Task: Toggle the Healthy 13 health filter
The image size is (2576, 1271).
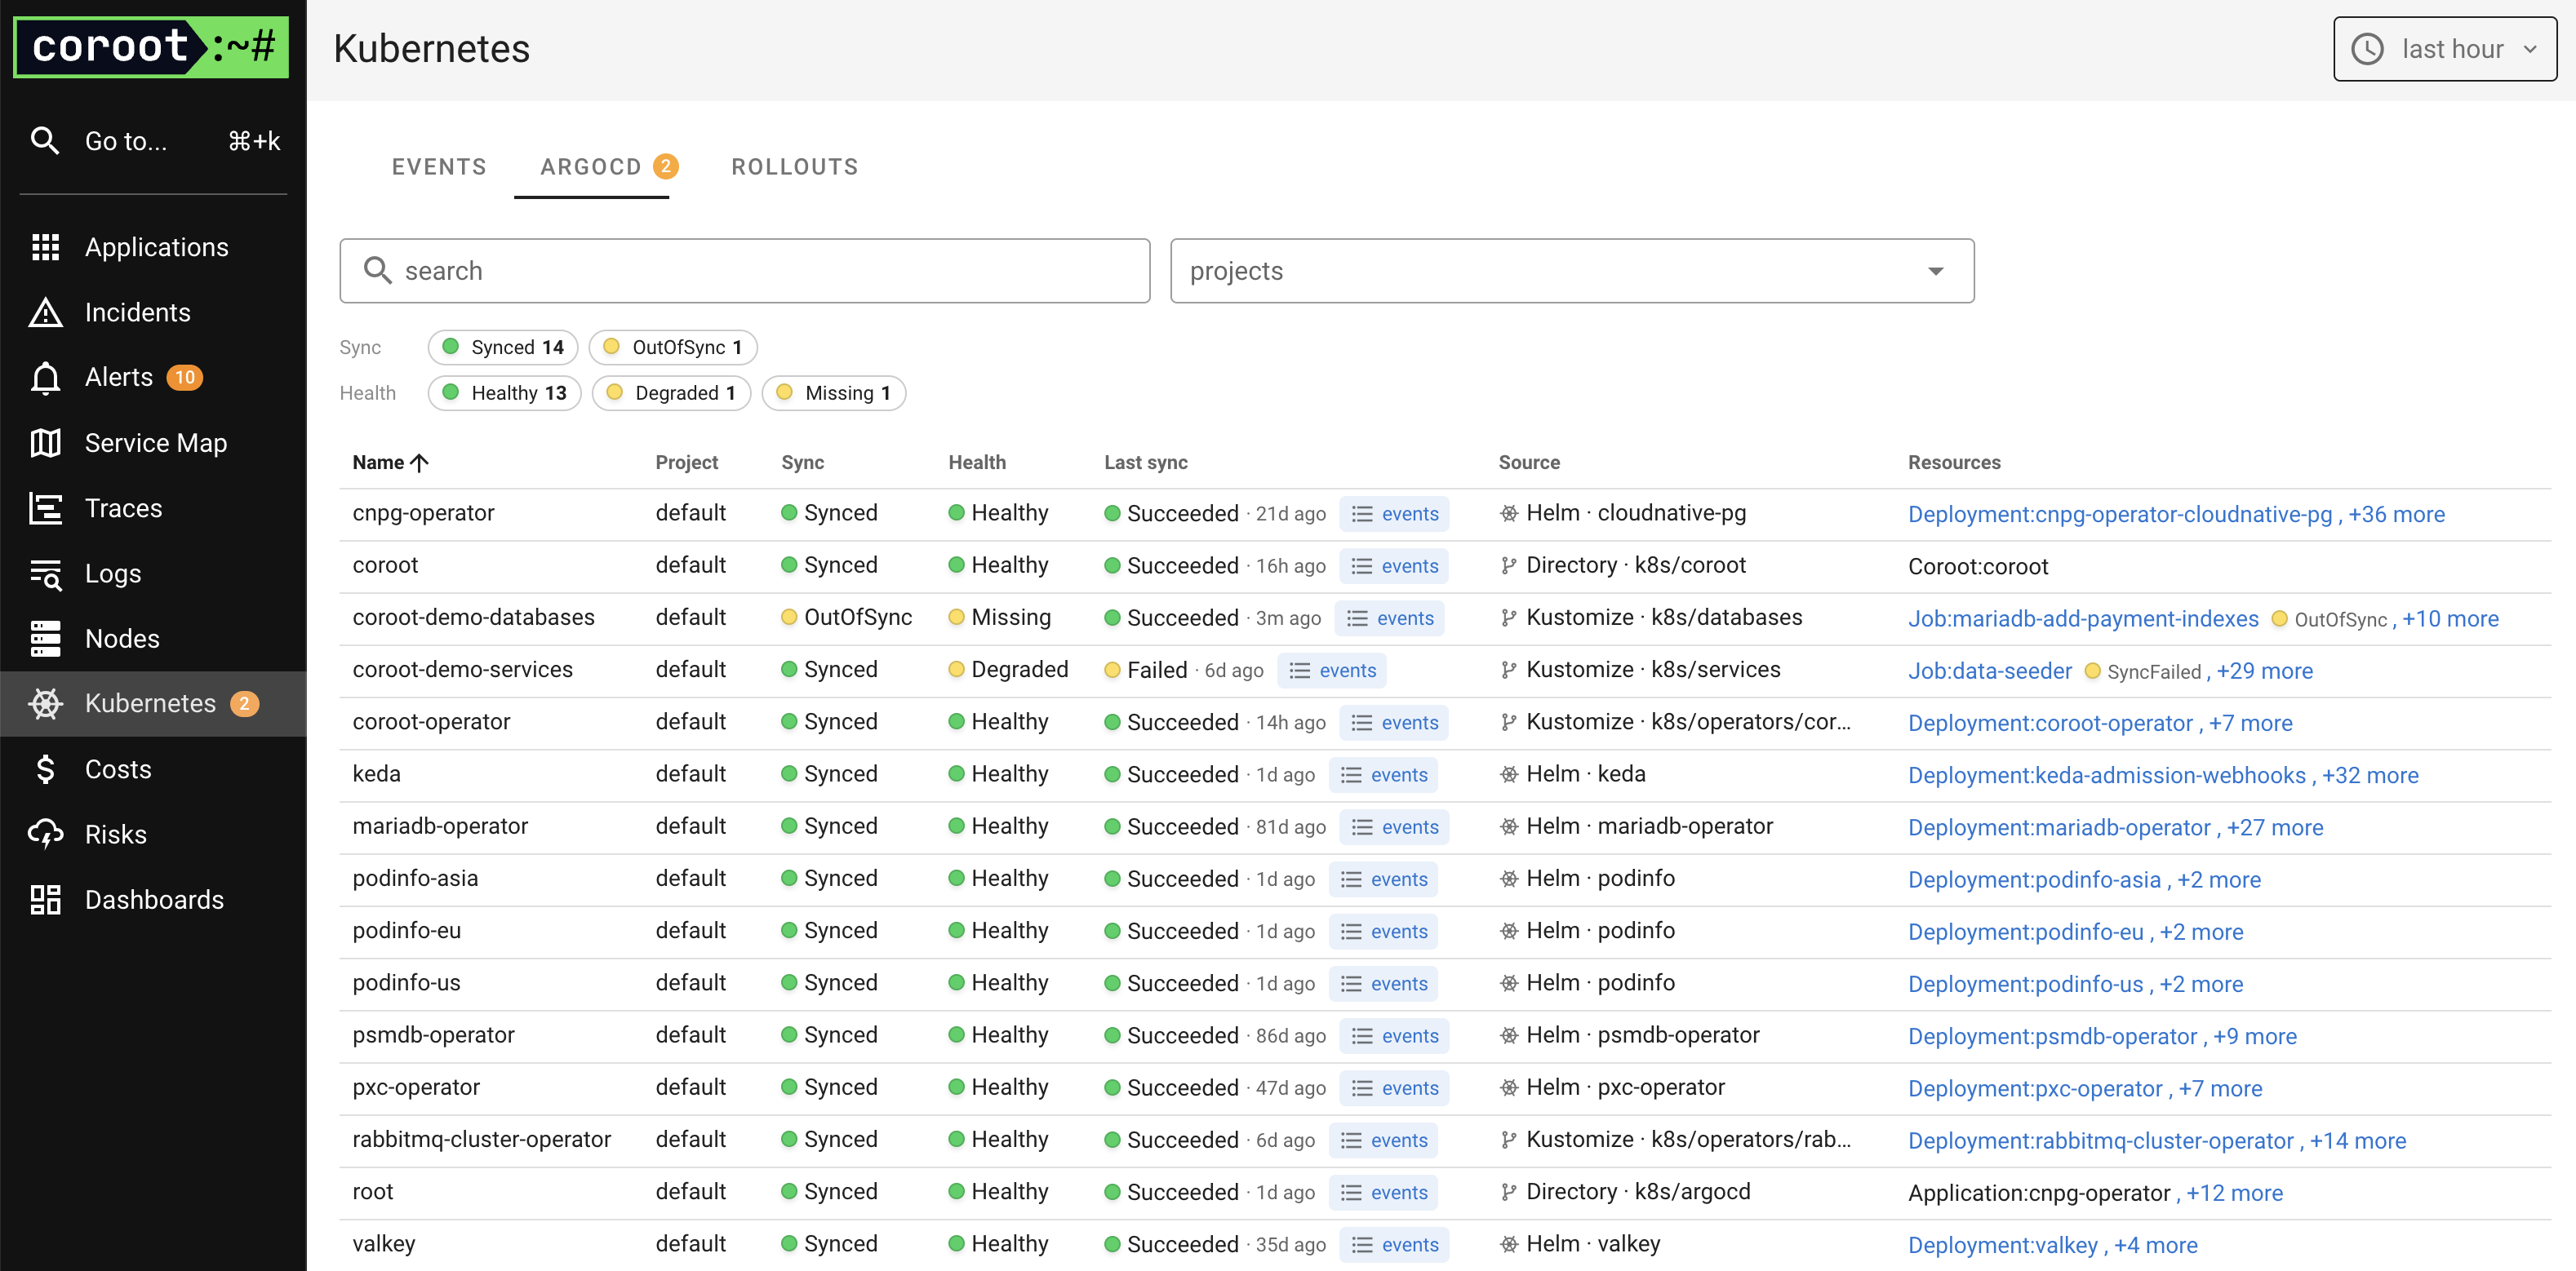Action: tap(504, 392)
